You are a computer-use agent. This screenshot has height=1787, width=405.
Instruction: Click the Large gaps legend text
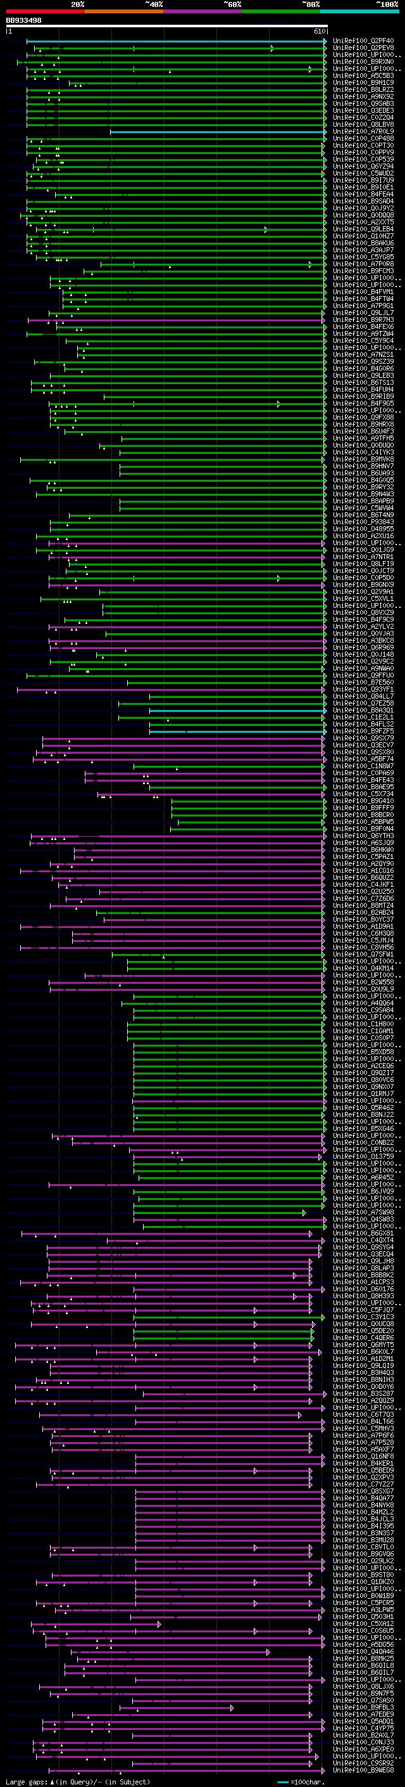(x=77, y=1781)
